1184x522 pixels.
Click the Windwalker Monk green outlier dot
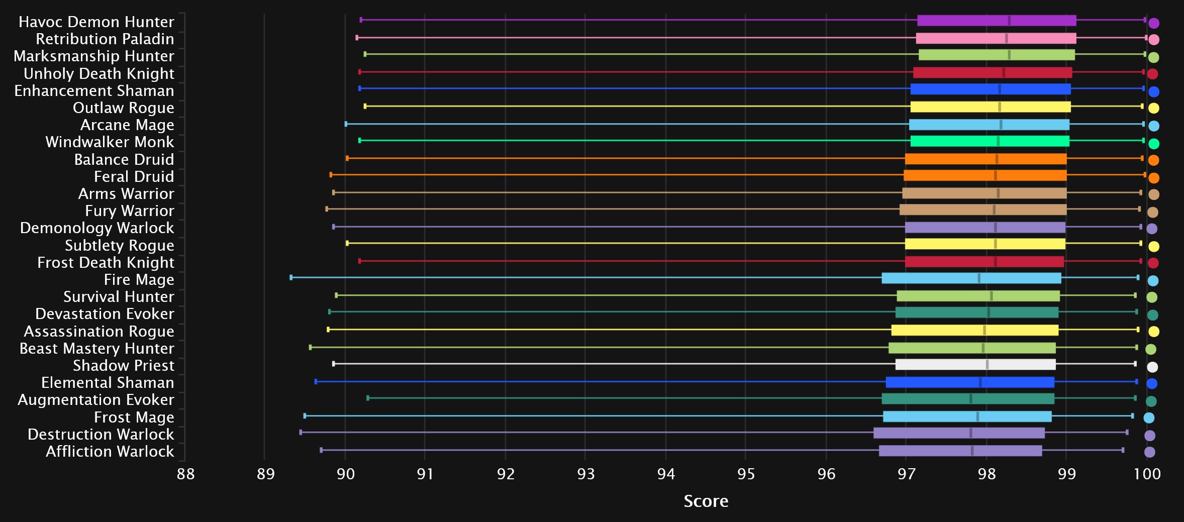(x=1154, y=144)
